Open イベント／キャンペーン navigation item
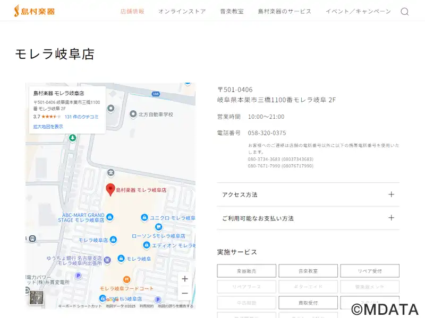The width and height of the screenshot is (425, 318). tap(358, 11)
